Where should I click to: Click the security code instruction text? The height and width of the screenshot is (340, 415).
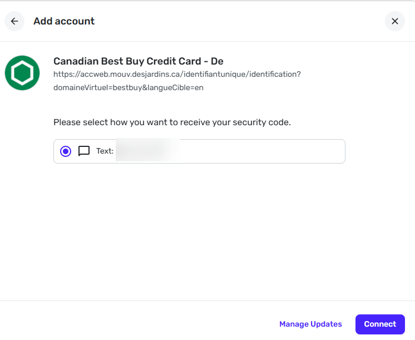172,122
